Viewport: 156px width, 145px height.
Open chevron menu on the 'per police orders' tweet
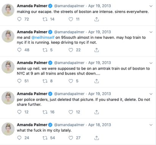[x=151, y=94]
